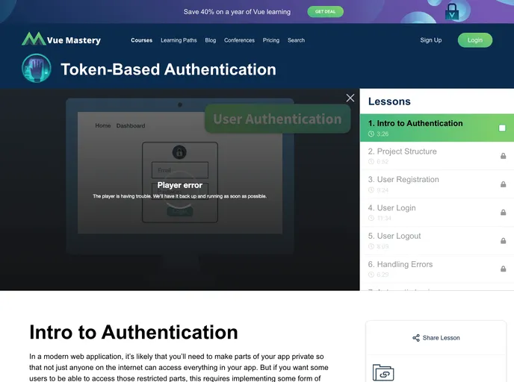Click the Sign Up link
Screen dimensions: 514x382
pyautogui.click(x=431, y=40)
